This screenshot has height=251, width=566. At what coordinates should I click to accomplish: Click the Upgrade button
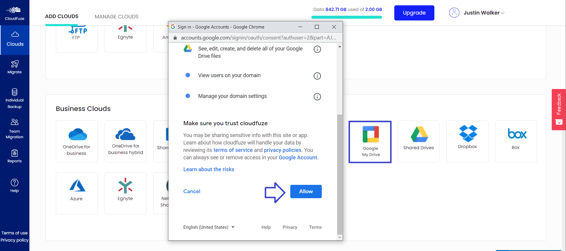pyautogui.click(x=414, y=13)
